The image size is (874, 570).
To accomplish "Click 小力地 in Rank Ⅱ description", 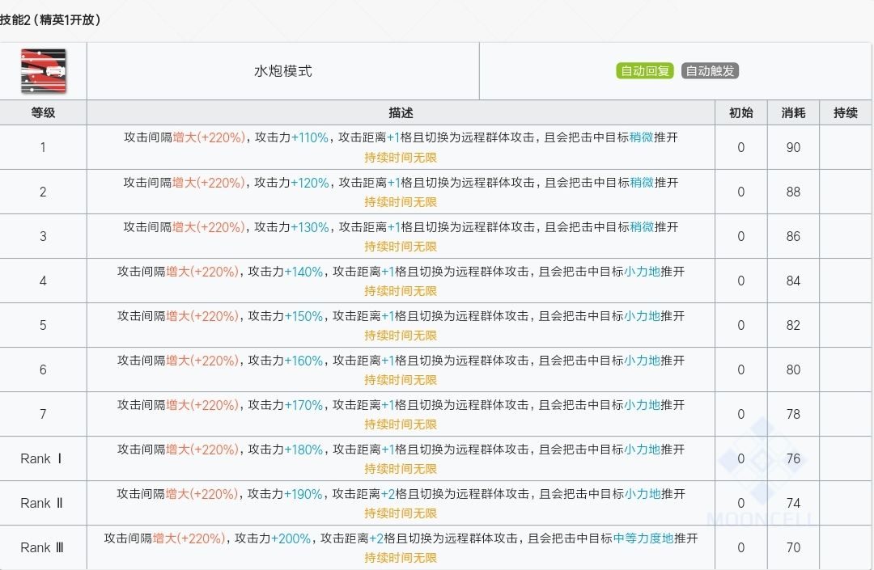I will tap(642, 494).
